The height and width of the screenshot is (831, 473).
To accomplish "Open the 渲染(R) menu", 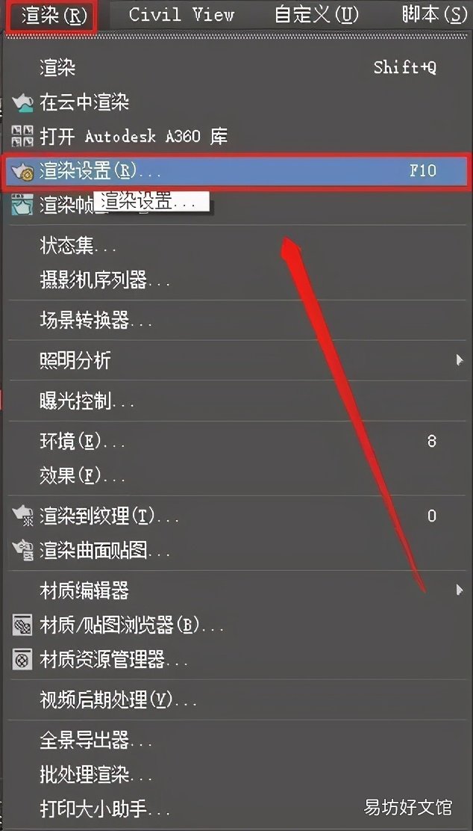I will coord(53,16).
